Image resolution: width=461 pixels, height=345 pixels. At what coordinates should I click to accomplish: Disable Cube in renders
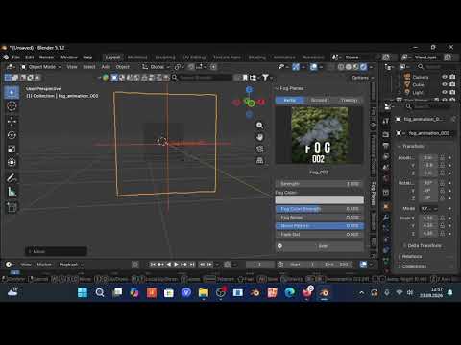(x=452, y=84)
